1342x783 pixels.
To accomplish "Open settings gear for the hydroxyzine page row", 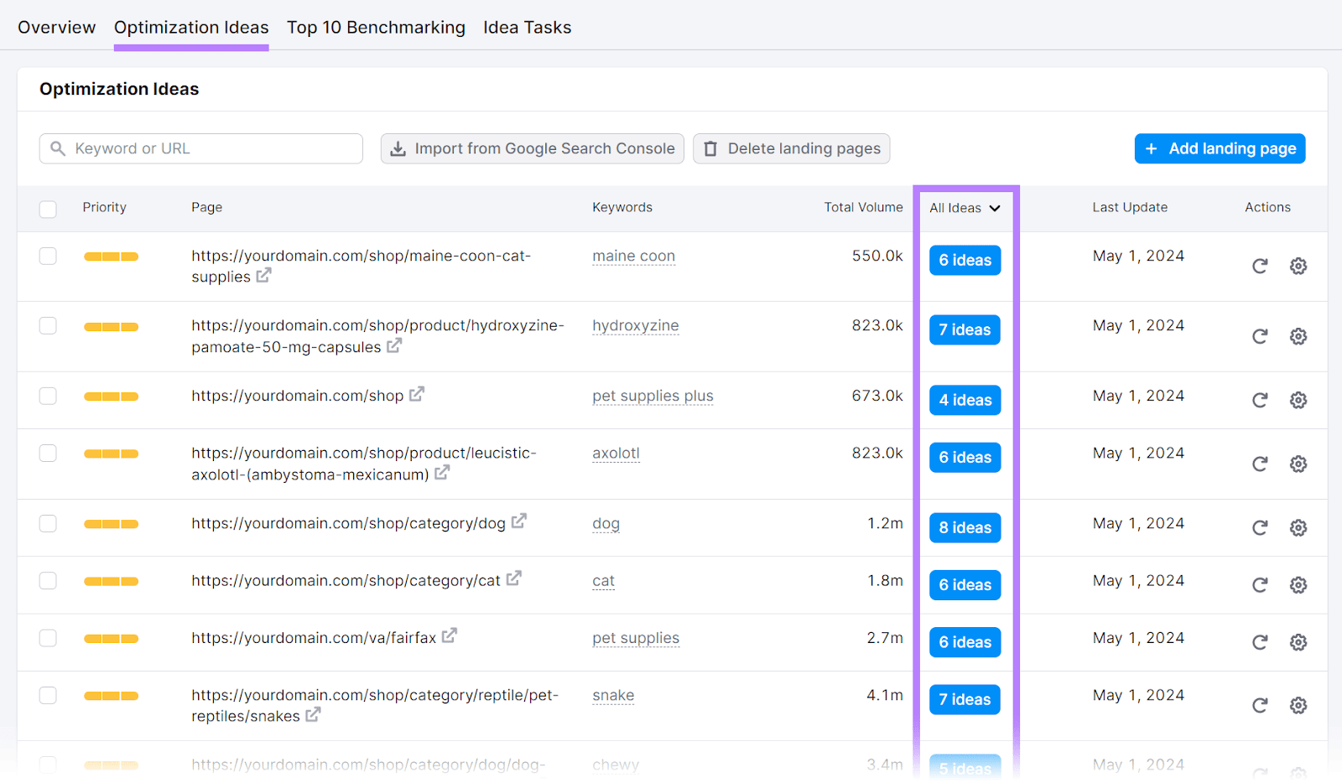I will [x=1298, y=336].
